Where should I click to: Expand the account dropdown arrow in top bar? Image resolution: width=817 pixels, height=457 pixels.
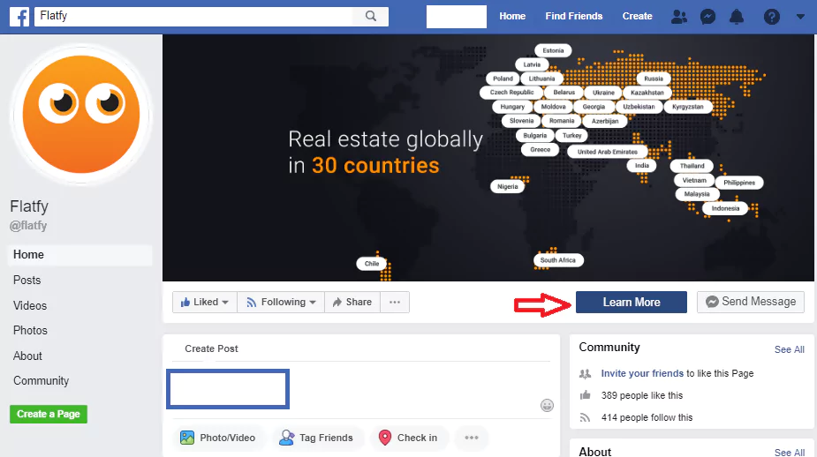(x=800, y=17)
